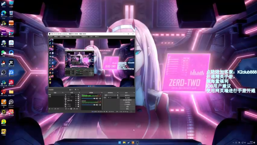Open the QQ Music desktop icon

[4, 122]
